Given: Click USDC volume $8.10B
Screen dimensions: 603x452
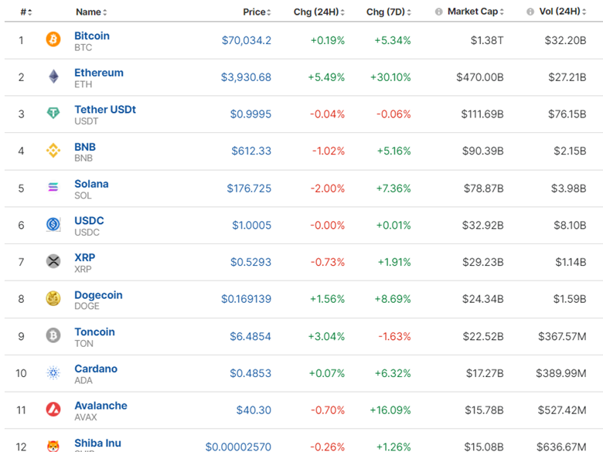Looking at the screenshot, I should click(570, 226).
